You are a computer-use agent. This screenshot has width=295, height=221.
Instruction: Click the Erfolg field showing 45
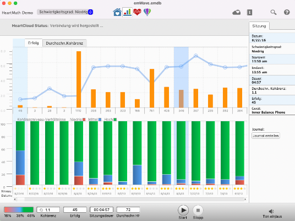pos(75,209)
